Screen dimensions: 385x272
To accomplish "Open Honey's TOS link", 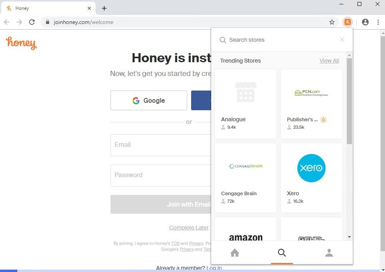I will 175,243.
